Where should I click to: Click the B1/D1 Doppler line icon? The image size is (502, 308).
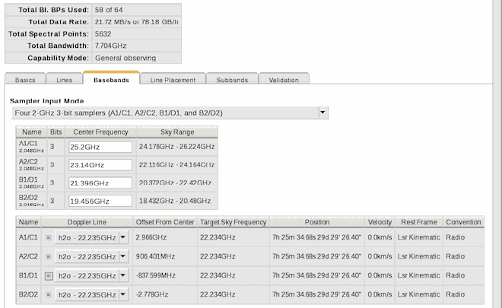[x=49, y=275]
